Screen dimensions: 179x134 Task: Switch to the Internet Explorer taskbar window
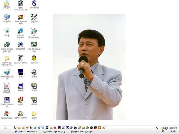(83, 132)
